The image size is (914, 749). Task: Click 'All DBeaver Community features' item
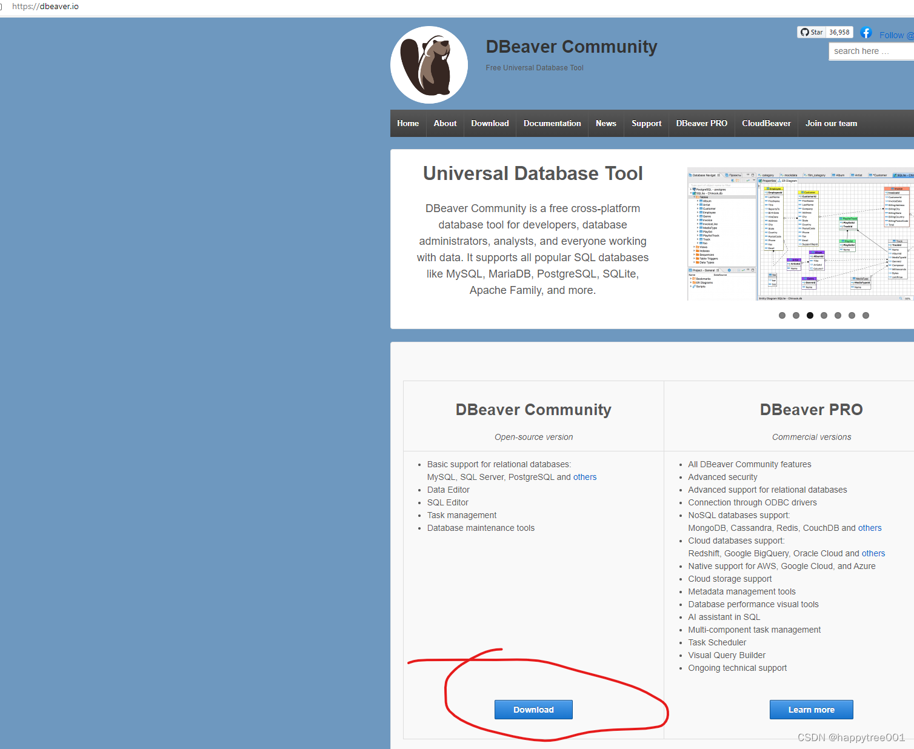[x=750, y=464]
